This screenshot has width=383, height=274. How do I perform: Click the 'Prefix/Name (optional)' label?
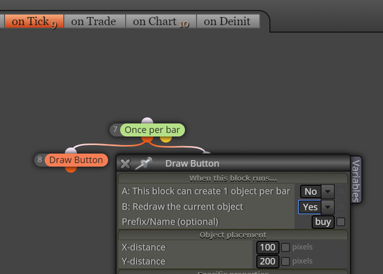click(170, 222)
